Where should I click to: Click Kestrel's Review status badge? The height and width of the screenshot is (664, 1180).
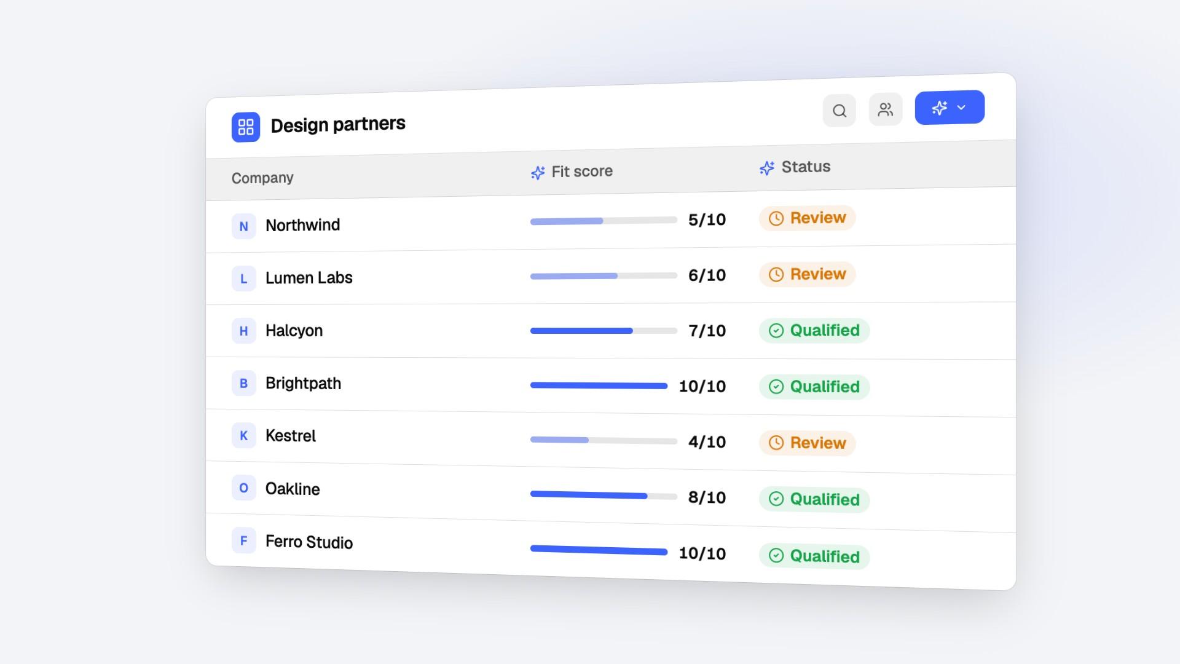tap(808, 443)
